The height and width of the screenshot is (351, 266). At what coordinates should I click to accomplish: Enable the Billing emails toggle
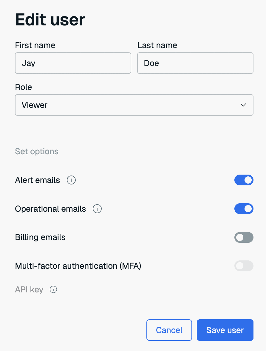(x=244, y=238)
